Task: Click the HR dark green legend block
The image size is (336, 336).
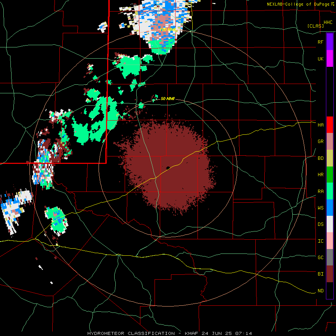Action: coord(330,175)
